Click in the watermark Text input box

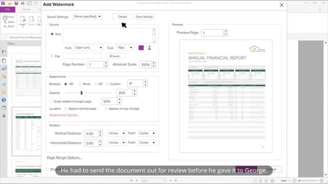point(108,36)
